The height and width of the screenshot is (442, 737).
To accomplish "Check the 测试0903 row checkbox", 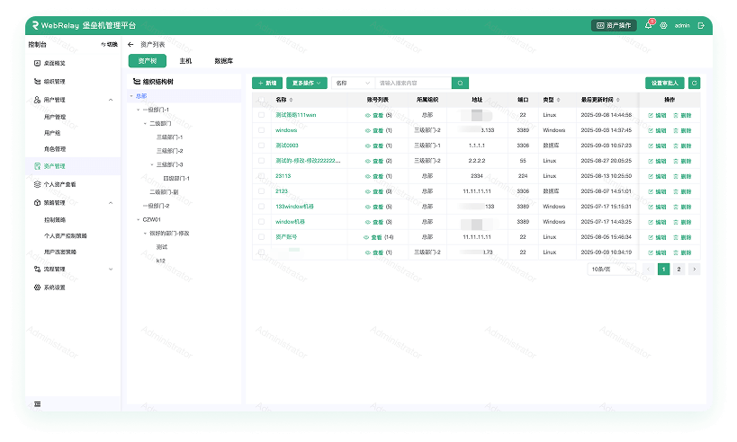I will pos(261,146).
